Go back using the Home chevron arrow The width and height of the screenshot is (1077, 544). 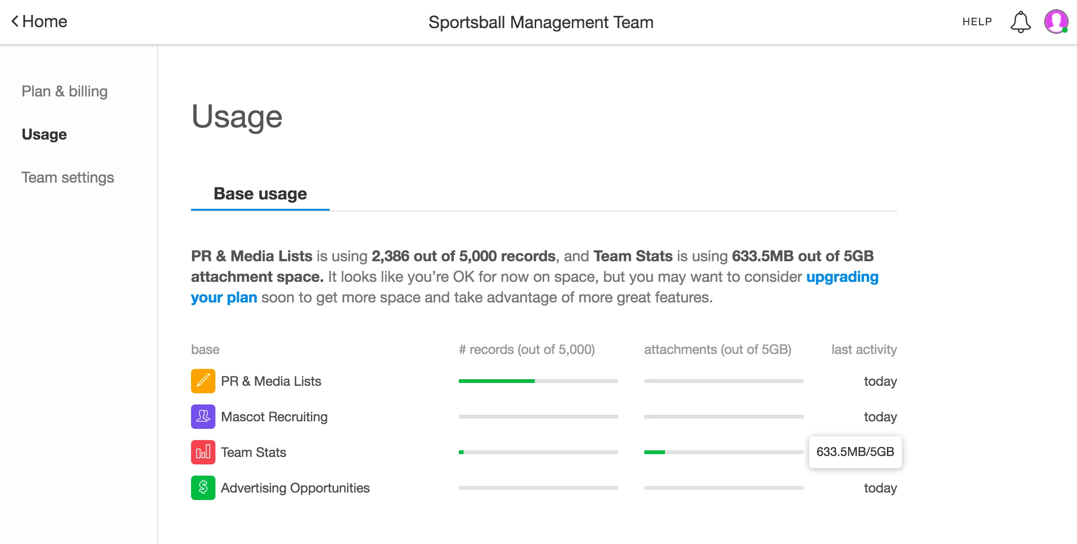point(15,22)
